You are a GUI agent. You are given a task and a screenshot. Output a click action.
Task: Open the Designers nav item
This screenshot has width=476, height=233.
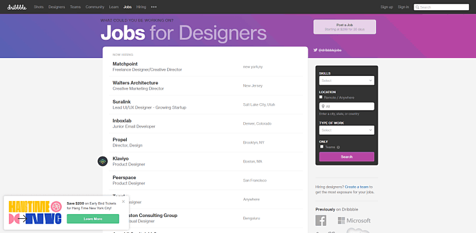[57, 7]
